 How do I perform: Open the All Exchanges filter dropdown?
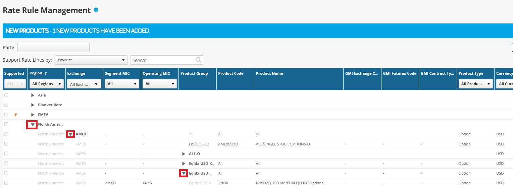[x=84, y=84]
